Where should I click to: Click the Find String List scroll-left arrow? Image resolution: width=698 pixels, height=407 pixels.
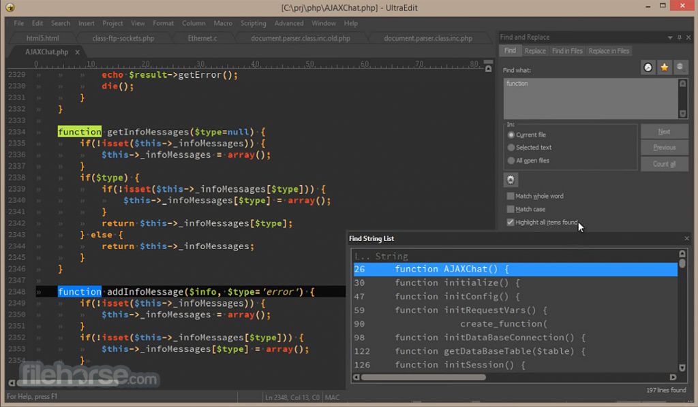(x=356, y=377)
